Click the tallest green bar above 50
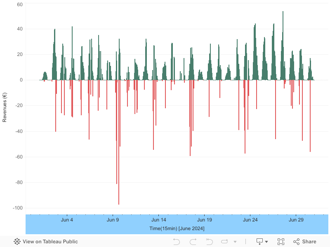This screenshot has height=247, width=330. [283, 46]
